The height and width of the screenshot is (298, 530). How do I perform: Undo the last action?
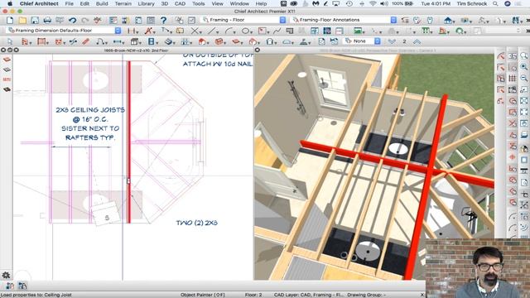point(72,20)
